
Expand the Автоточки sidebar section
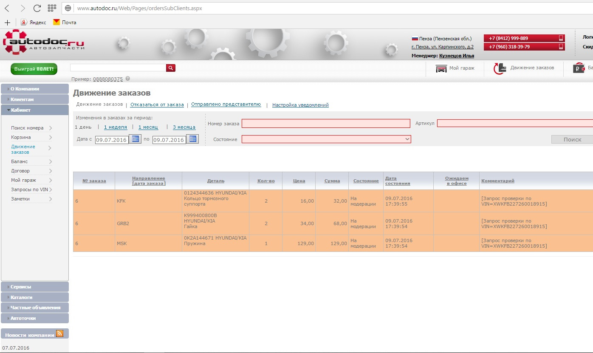click(x=35, y=318)
